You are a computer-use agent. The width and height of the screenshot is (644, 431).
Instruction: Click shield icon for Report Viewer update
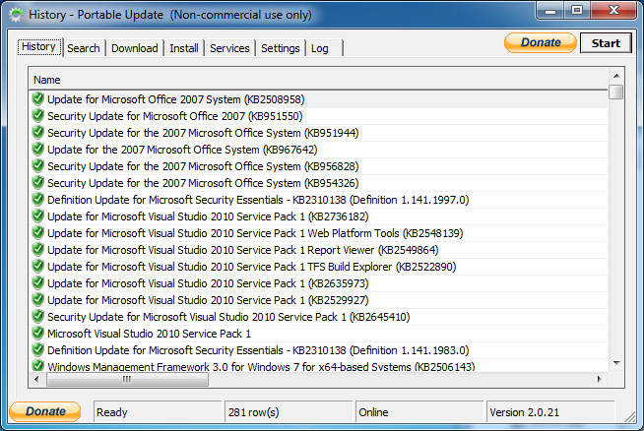click(37, 250)
